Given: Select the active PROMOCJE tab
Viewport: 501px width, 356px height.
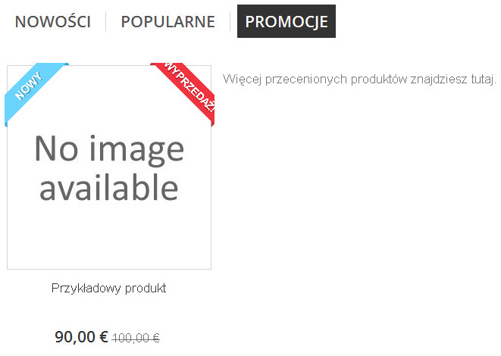Looking at the screenshot, I should 287,21.
